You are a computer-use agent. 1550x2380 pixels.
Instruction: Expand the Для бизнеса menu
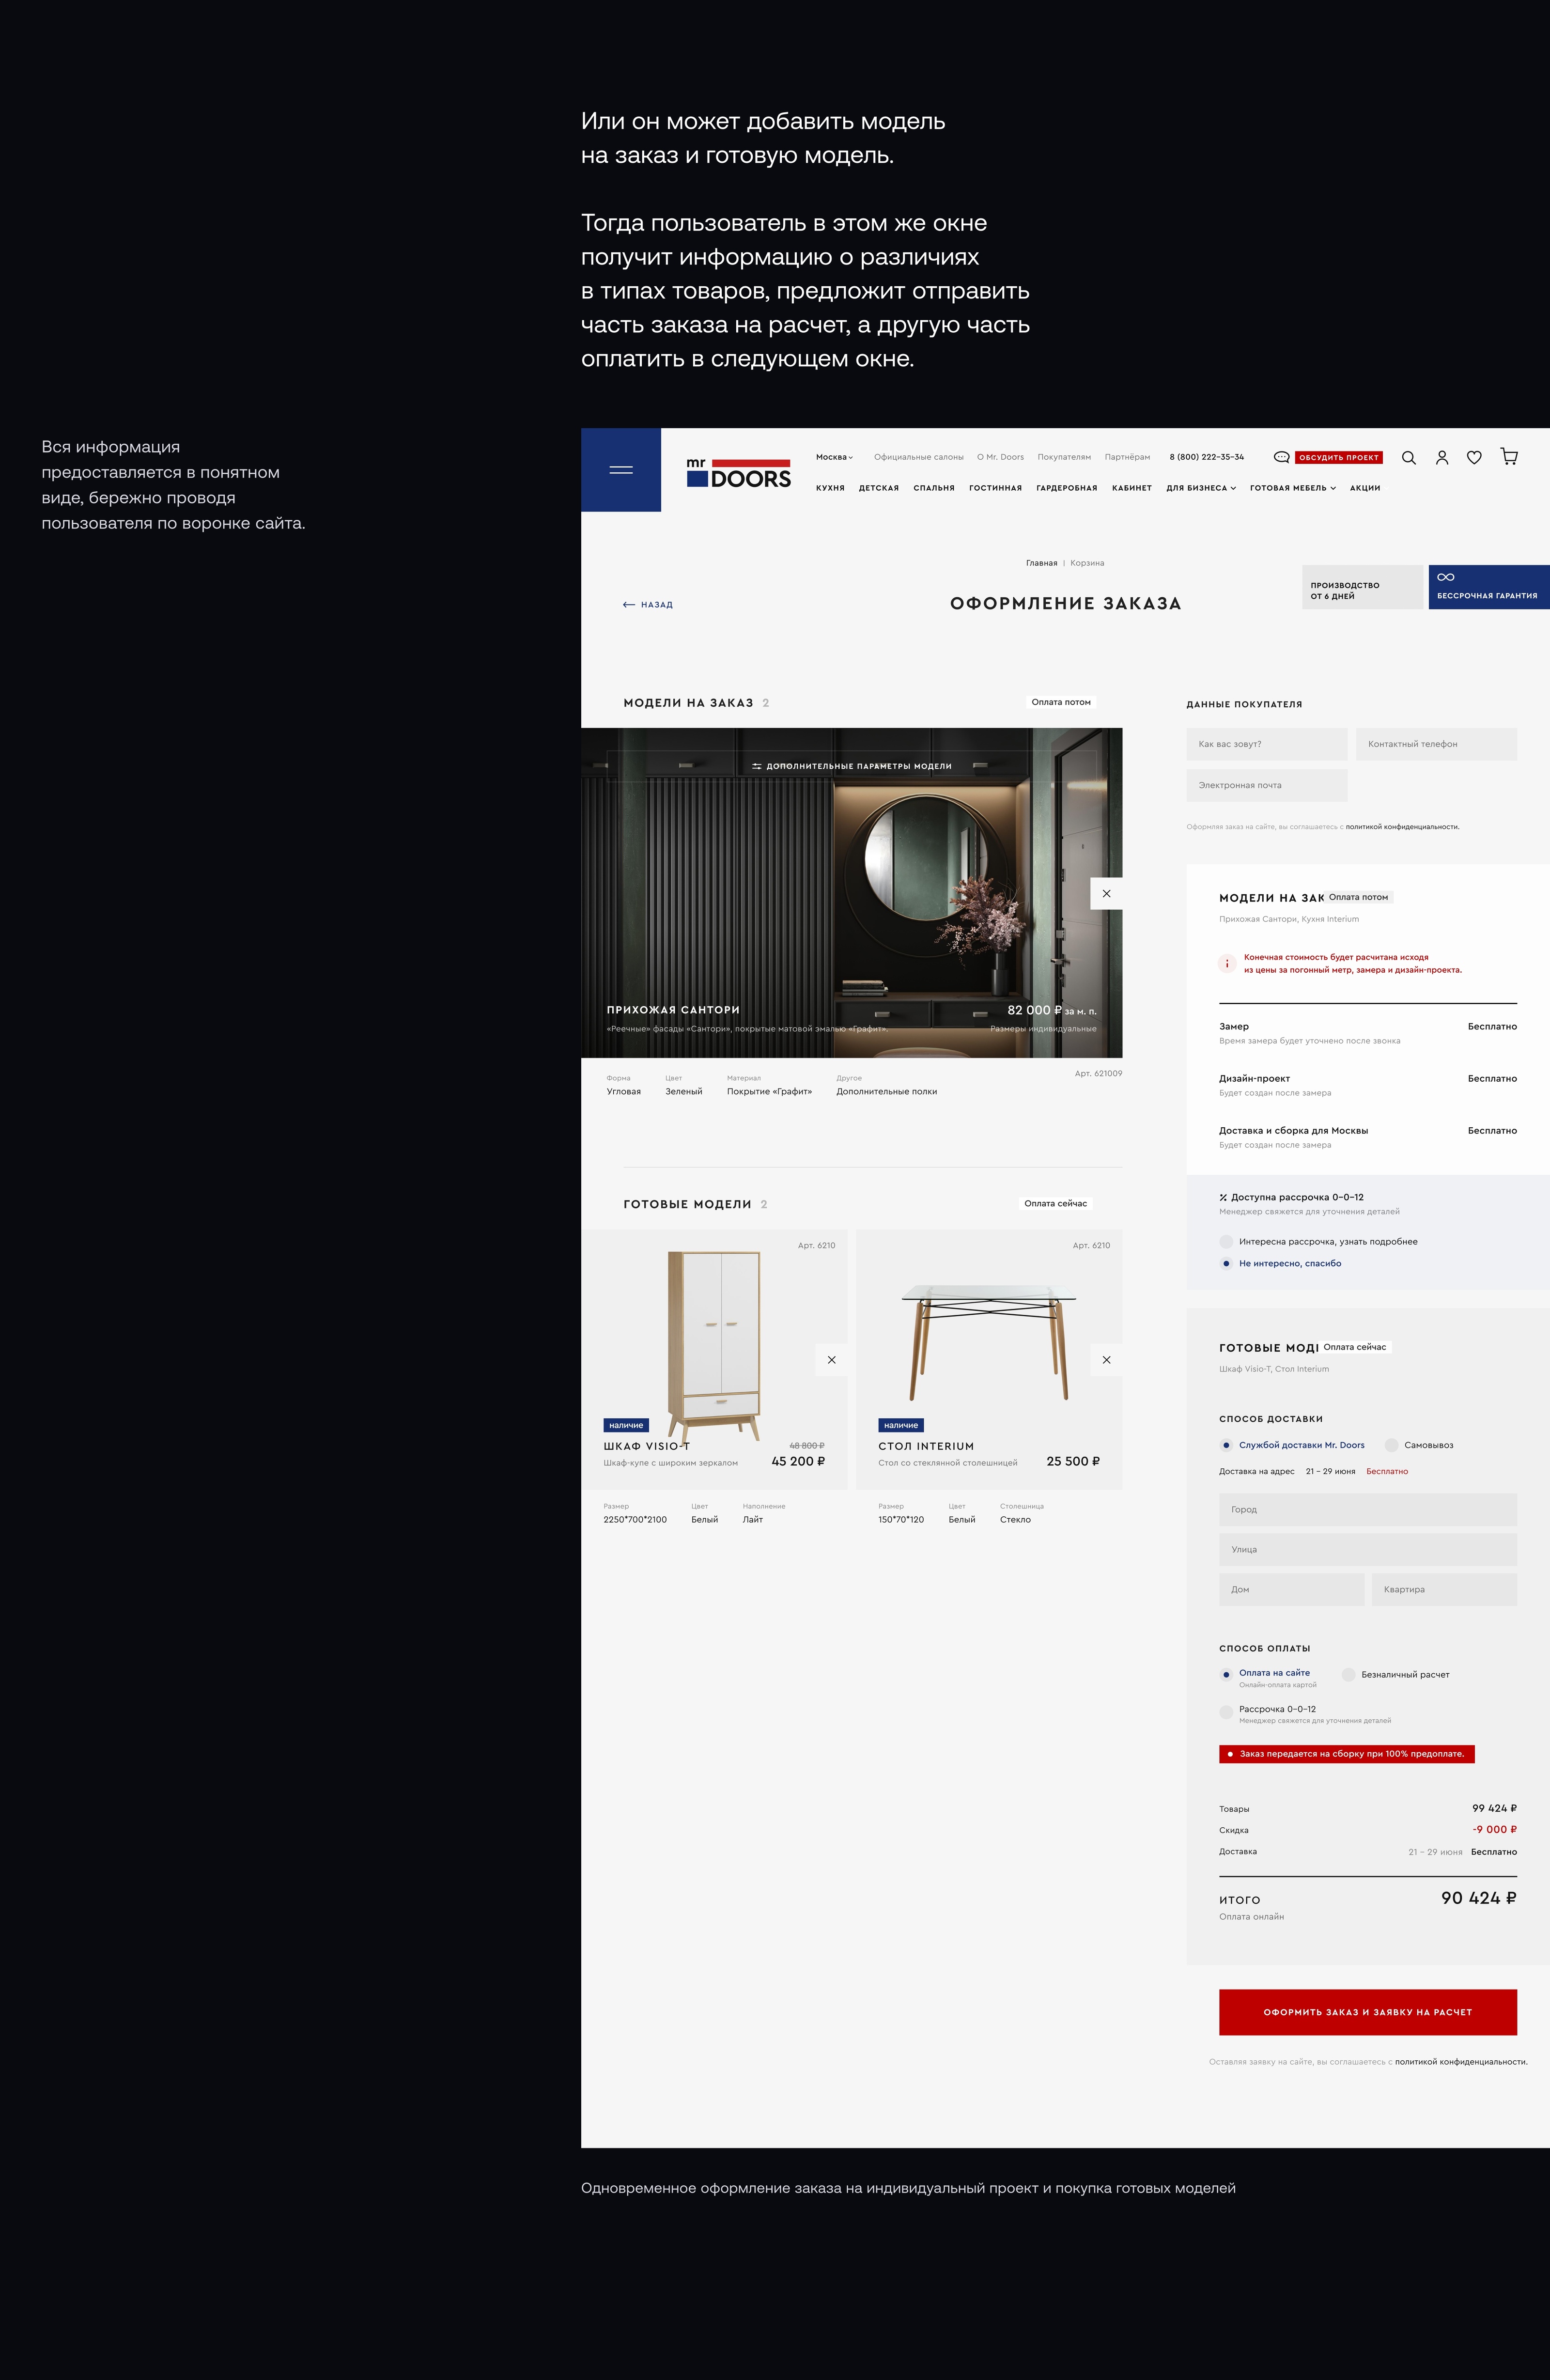1200,488
